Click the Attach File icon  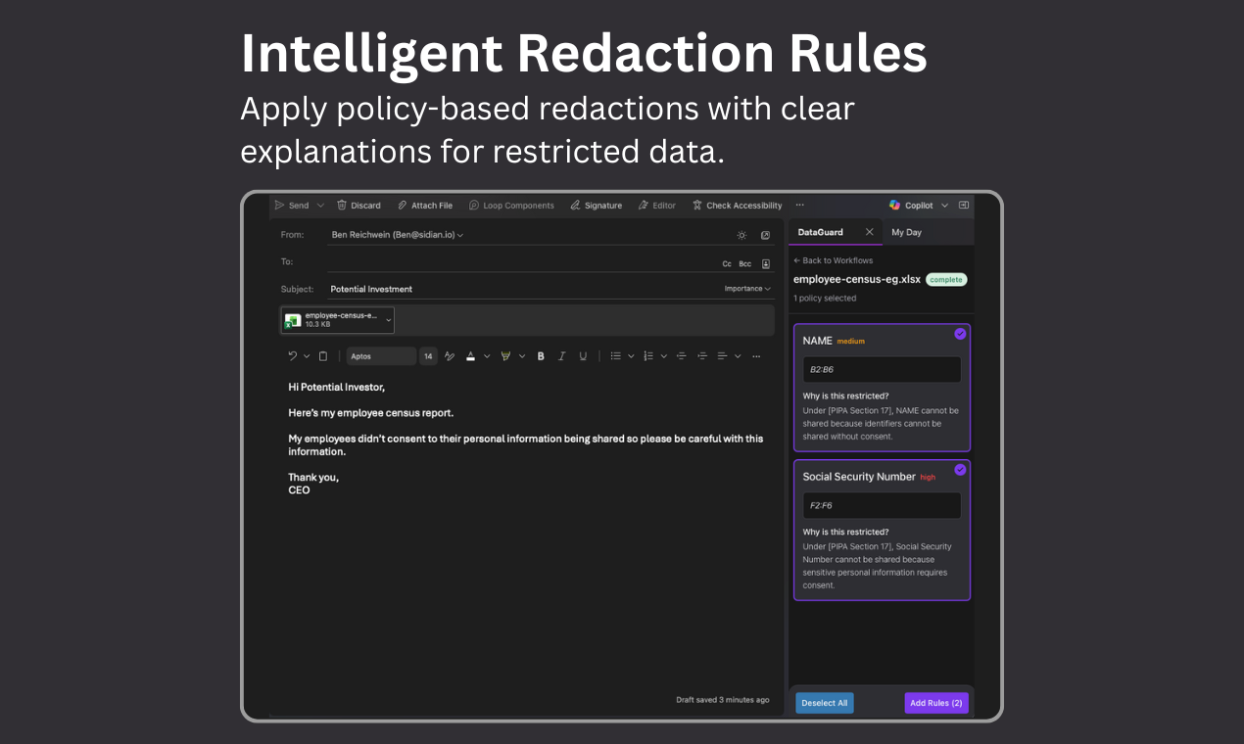(x=401, y=205)
